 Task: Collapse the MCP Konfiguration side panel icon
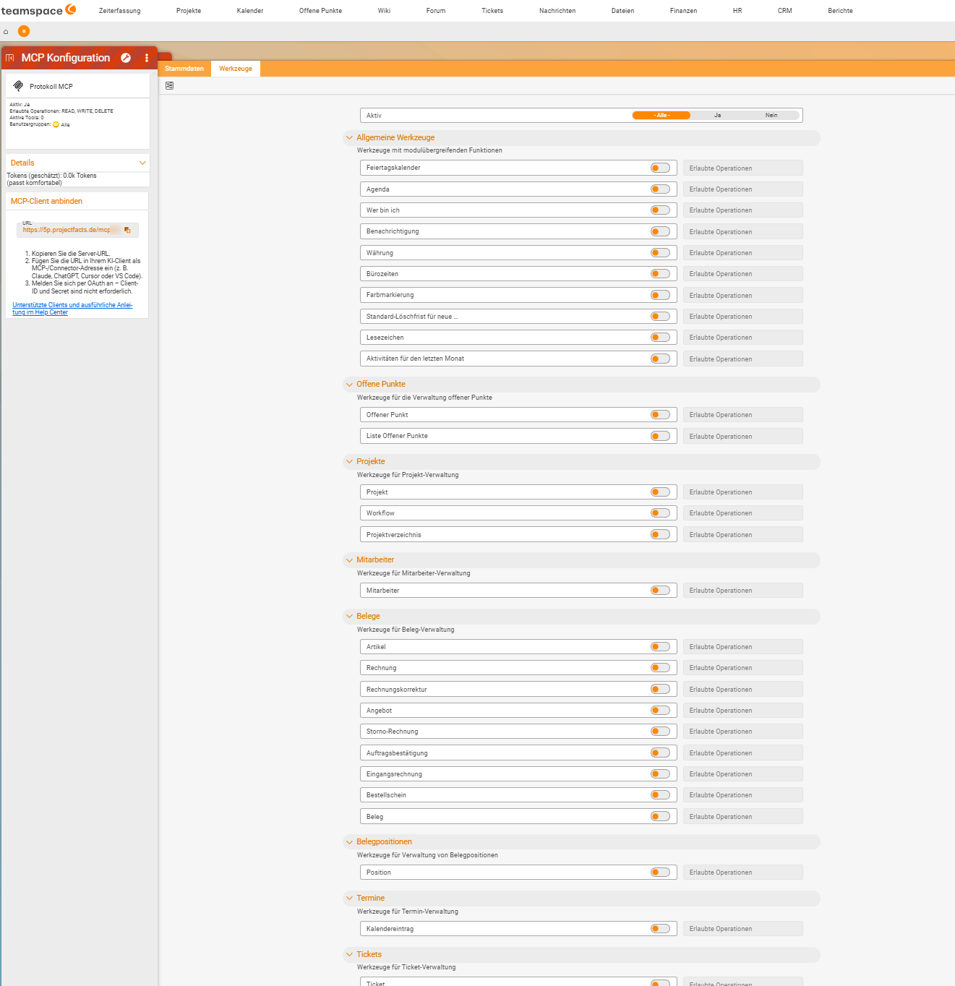tap(10, 58)
